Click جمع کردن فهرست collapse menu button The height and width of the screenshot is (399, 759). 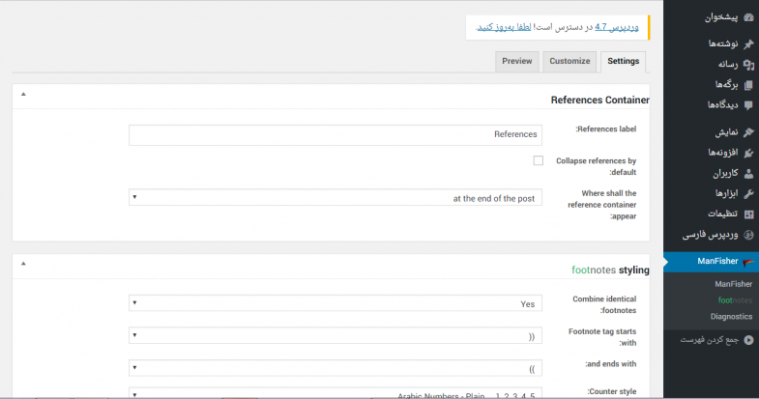[711, 340]
